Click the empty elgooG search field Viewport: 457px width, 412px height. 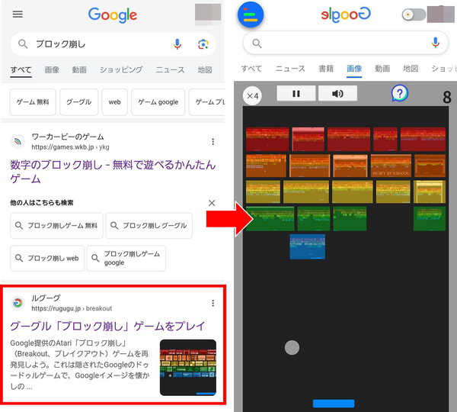point(345,43)
